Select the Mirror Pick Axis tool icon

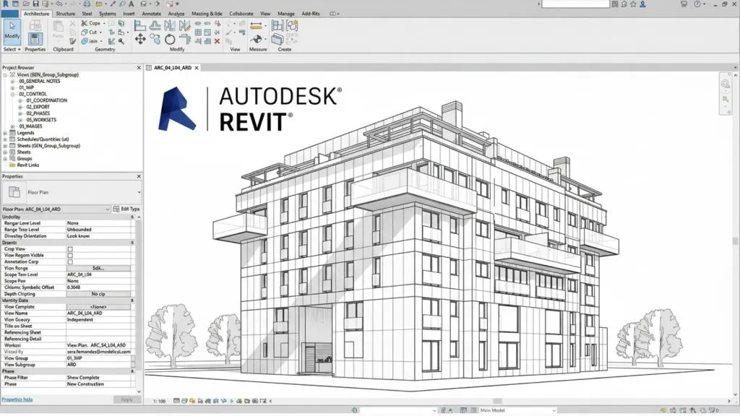click(x=170, y=25)
